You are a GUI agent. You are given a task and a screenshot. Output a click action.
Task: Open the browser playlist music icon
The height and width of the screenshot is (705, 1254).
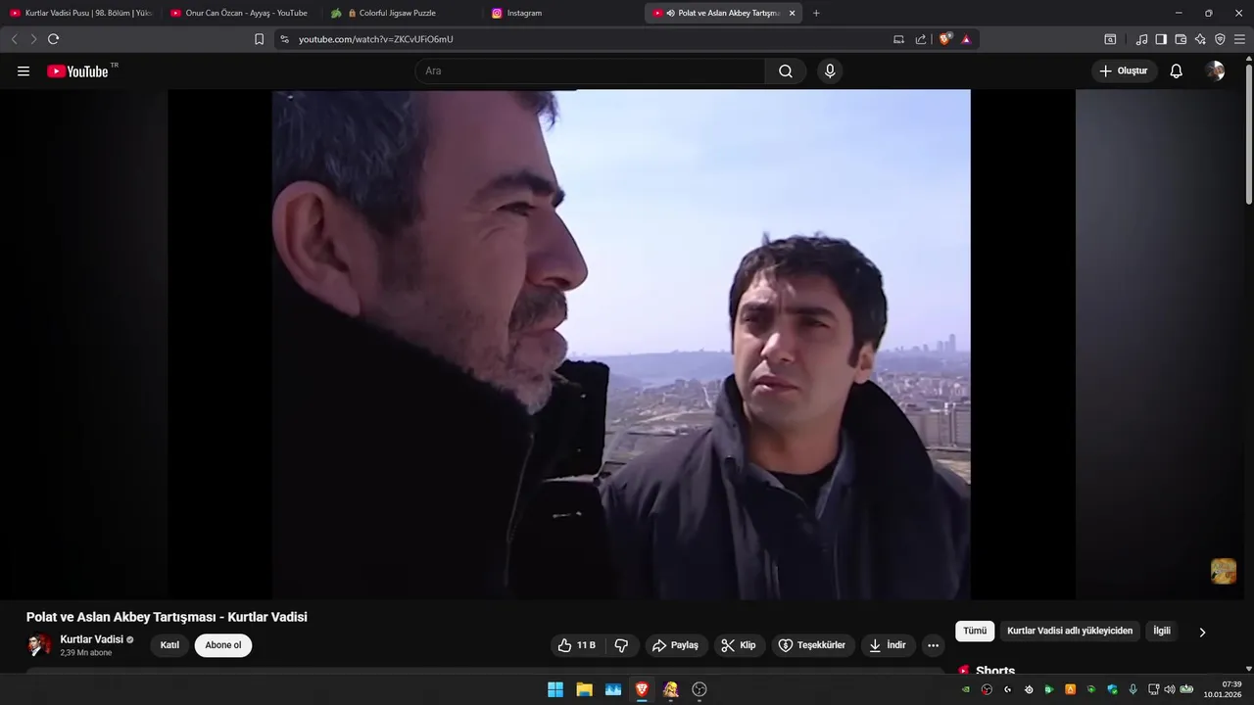pyautogui.click(x=1141, y=39)
